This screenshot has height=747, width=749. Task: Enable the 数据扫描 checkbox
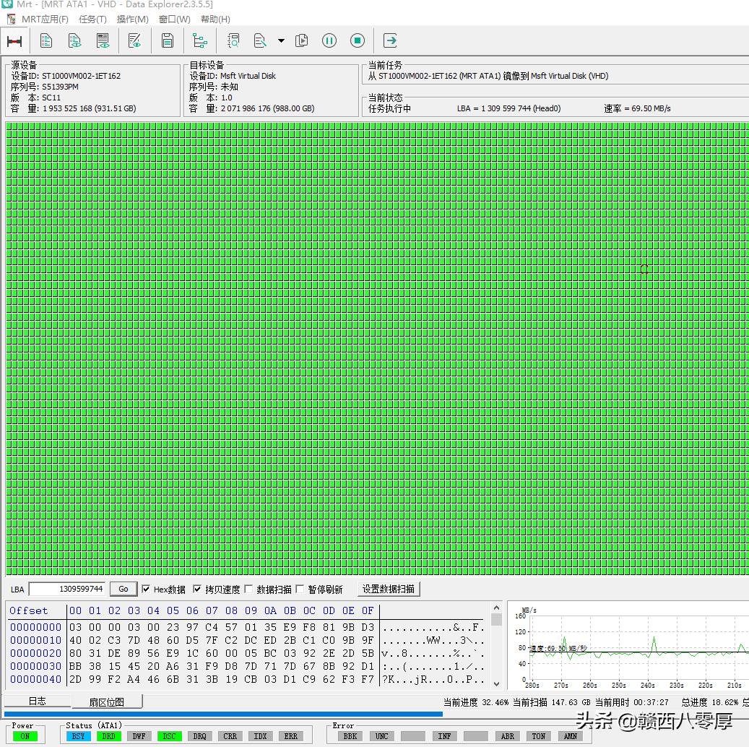point(249,589)
